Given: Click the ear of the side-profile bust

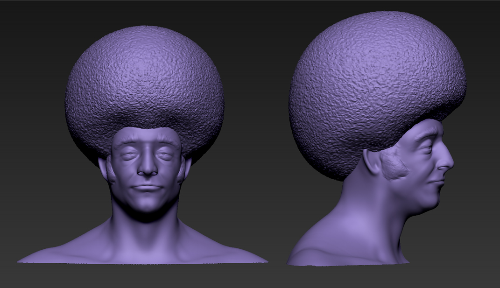Looking at the screenshot, I should click(x=372, y=162).
